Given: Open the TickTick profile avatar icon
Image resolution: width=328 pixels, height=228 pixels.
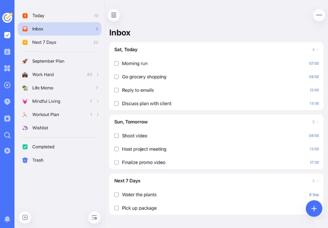Looking at the screenshot, I should 7,17.
